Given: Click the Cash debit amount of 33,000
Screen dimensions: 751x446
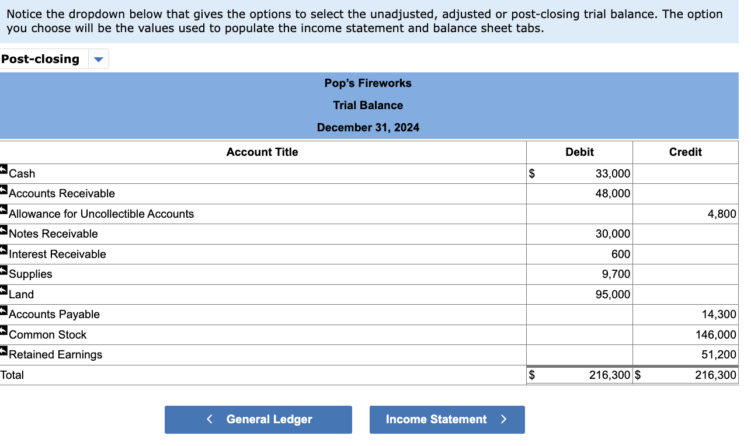Looking at the screenshot, I should coord(613,173).
